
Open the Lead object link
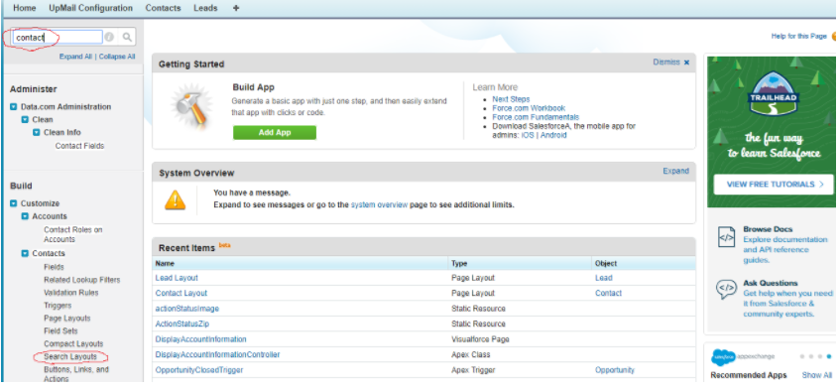click(604, 278)
